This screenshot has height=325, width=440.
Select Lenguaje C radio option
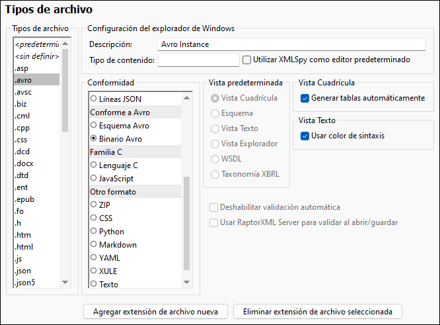[x=93, y=165]
